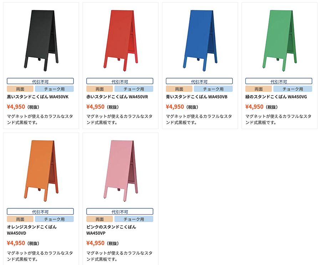Click チョーク用 tag on orange chalkboard card
321x265 pixels.
pos(54,219)
